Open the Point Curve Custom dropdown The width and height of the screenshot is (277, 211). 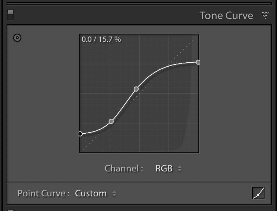pyautogui.click(x=96, y=193)
